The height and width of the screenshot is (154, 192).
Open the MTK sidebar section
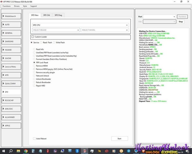click(11, 75)
